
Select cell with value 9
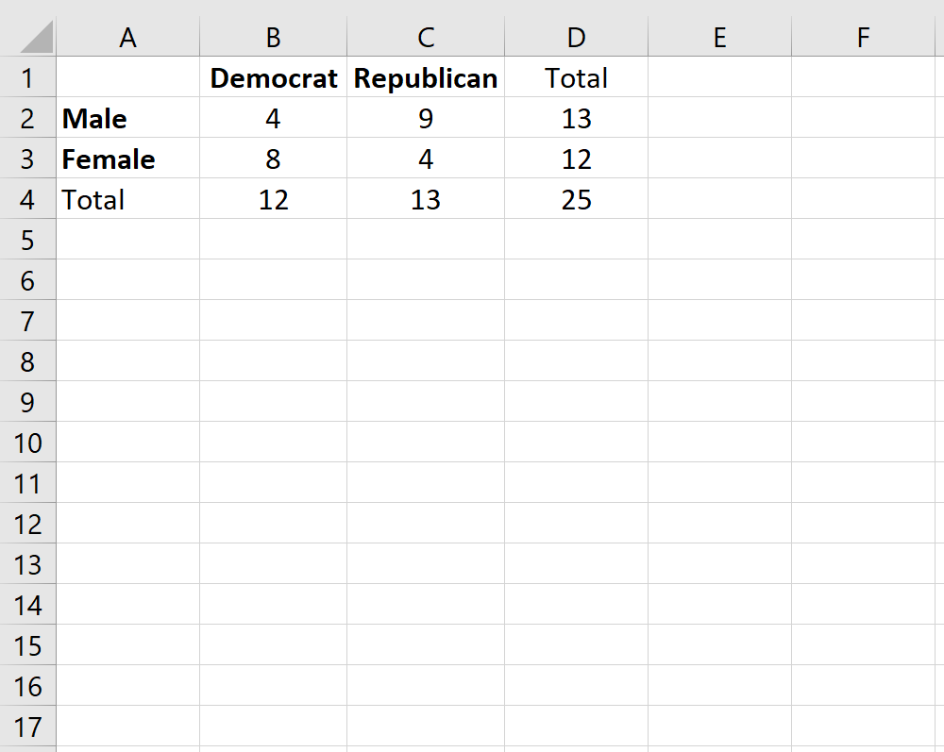pos(426,119)
